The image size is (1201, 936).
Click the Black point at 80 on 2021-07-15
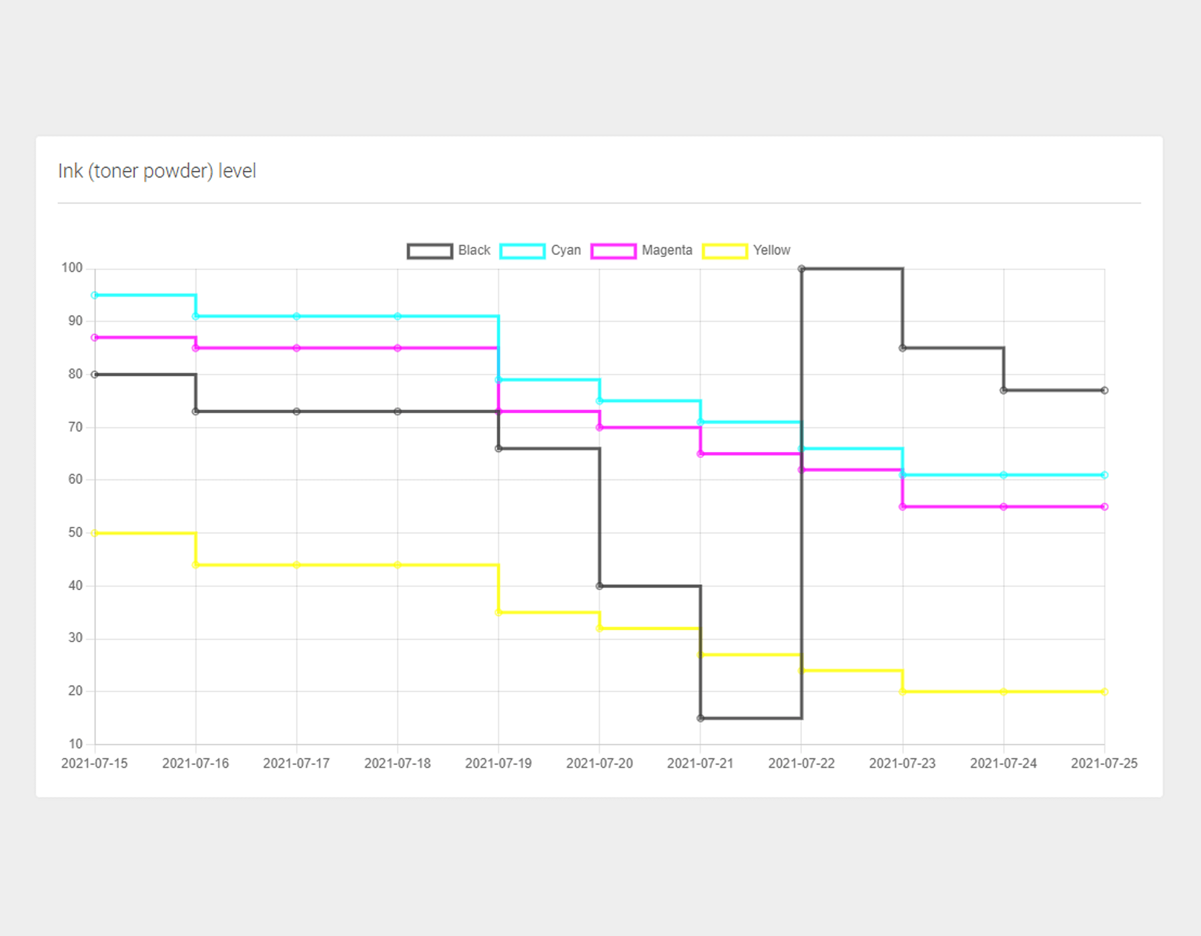click(95, 375)
